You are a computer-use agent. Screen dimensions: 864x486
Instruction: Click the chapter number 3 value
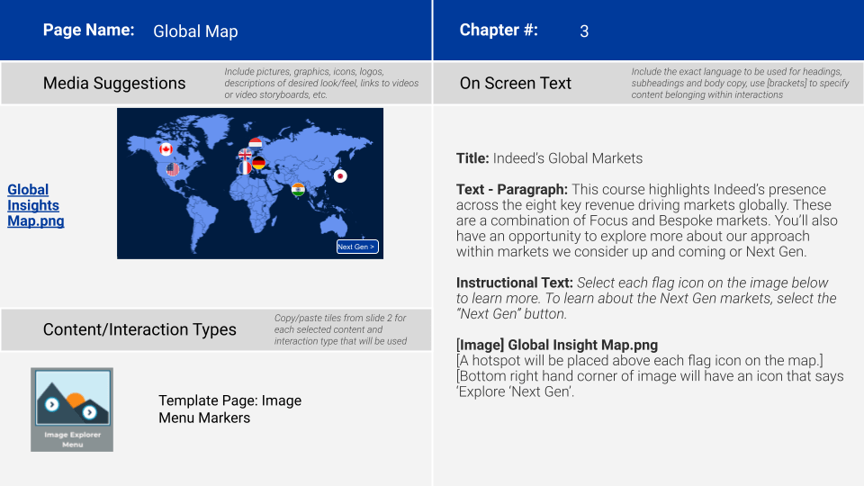click(584, 31)
